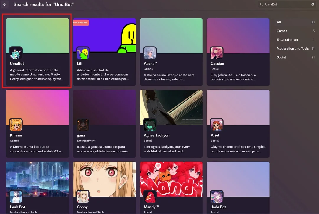The height and width of the screenshot is (214, 319).
Task: Open the gana card title
Action: tap(81, 135)
